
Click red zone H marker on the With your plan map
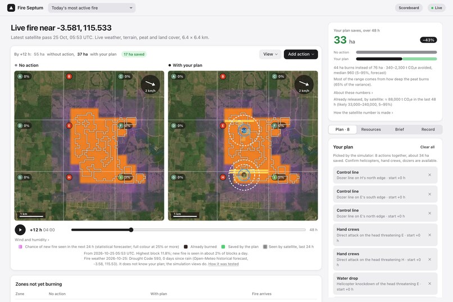[x=223, y=177]
